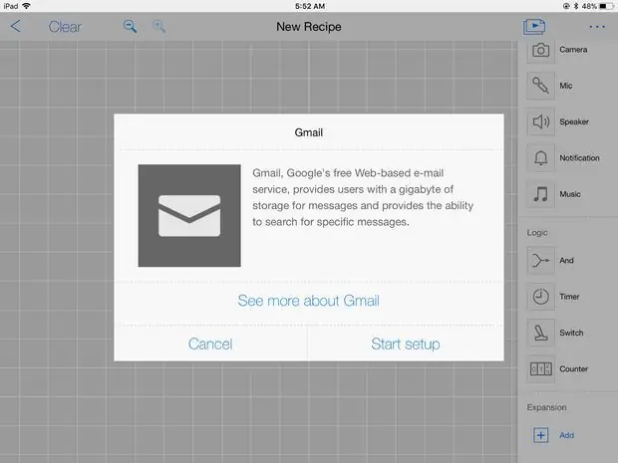The image size is (618, 463).
Task: Tap the zoom-out magnifier icon
Action: tap(130, 26)
